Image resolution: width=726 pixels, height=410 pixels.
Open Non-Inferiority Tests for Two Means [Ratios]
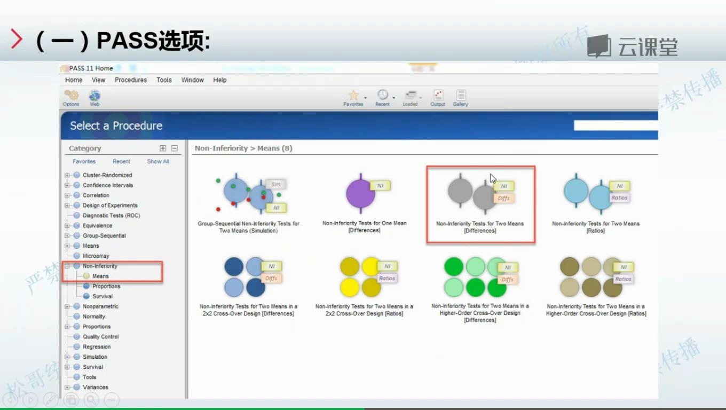[x=596, y=203]
